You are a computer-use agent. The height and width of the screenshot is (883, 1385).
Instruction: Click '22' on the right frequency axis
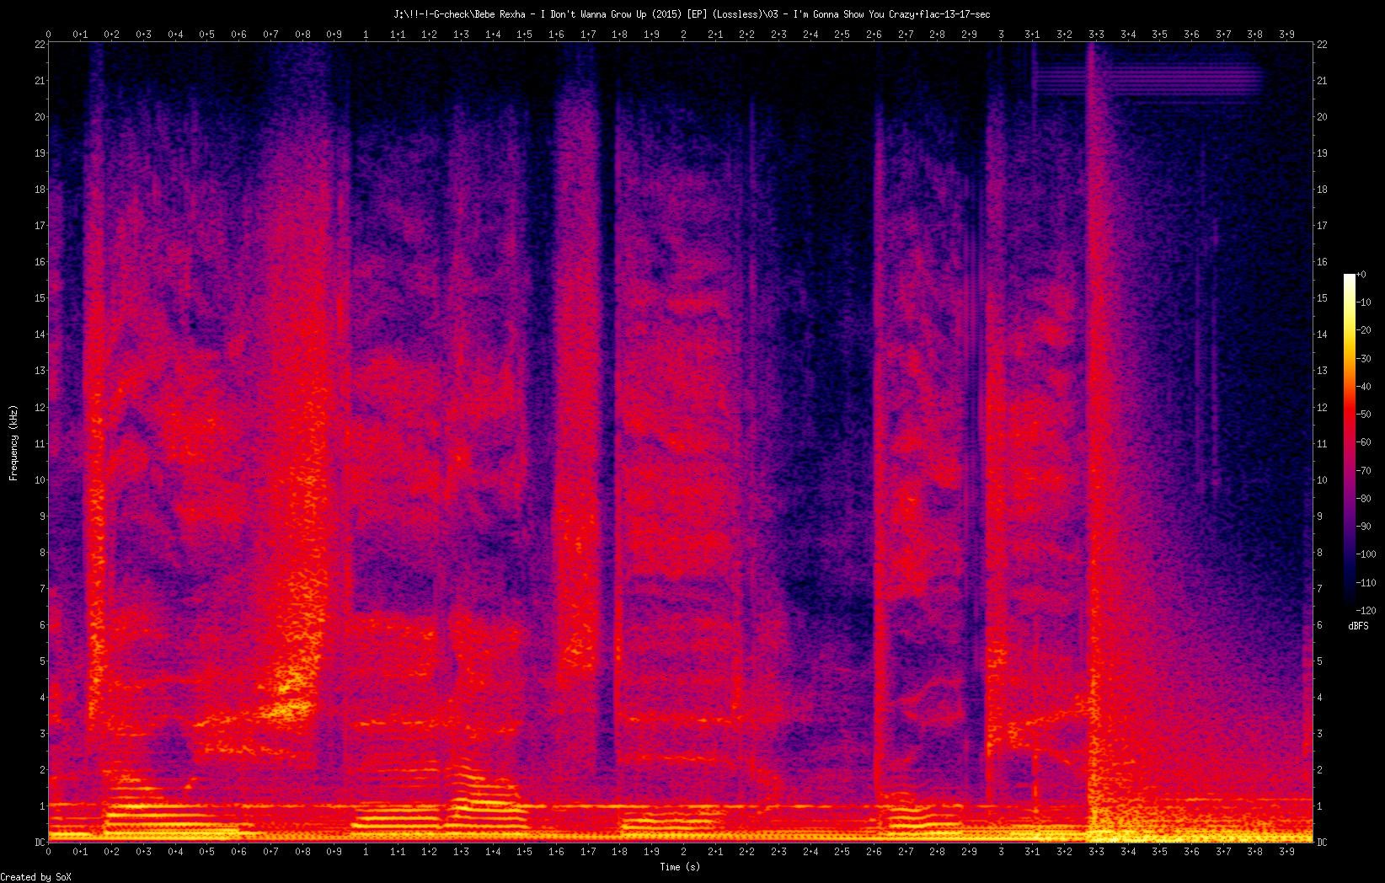(x=1323, y=45)
